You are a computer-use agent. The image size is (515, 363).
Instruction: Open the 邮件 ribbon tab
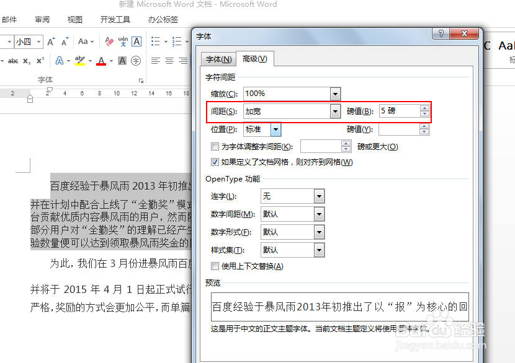9,20
